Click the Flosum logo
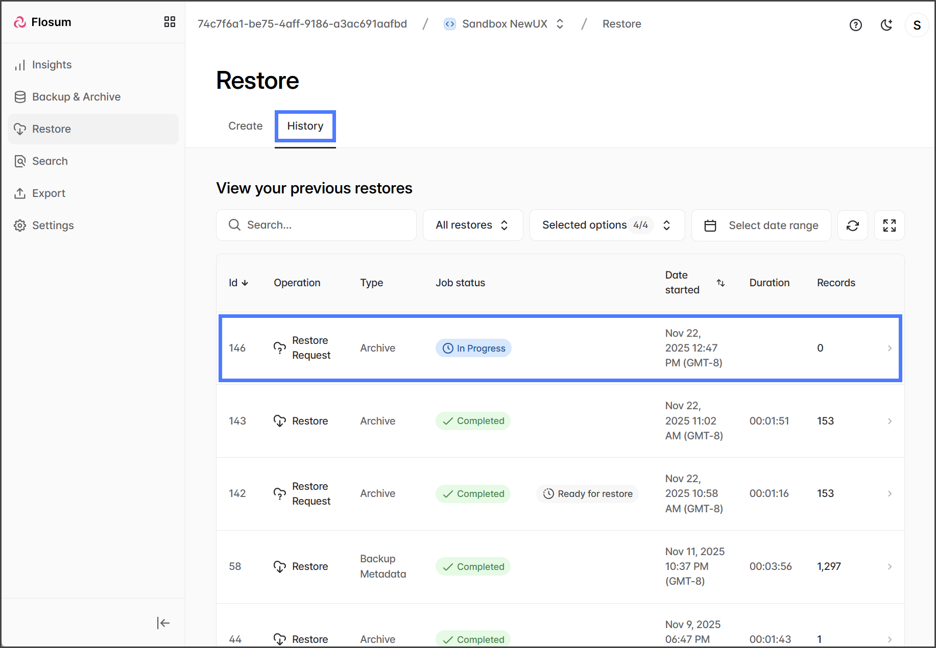Viewport: 936px width, 648px height. (x=43, y=22)
